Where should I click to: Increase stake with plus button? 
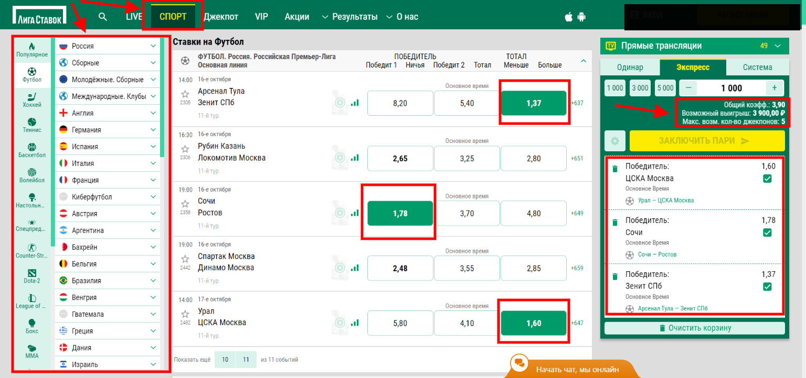(774, 88)
